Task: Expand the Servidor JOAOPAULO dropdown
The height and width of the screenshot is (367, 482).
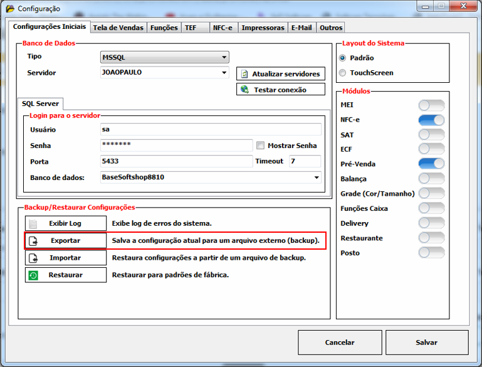Action: pyautogui.click(x=224, y=73)
